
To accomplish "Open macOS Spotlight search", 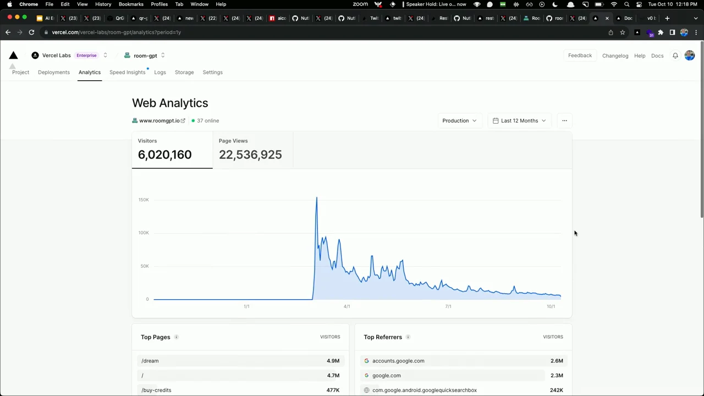I will pyautogui.click(x=626, y=4).
